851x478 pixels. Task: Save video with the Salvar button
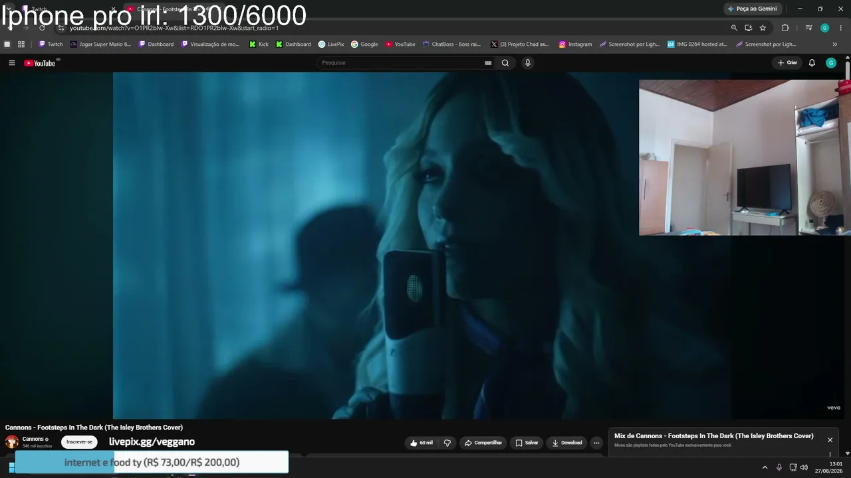[527, 443]
